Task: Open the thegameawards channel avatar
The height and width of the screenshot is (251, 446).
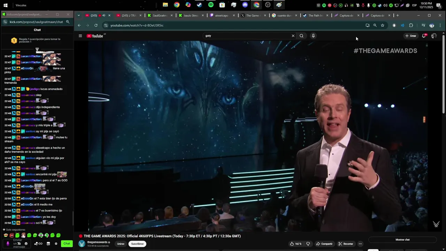Action: click(x=82, y=244)
